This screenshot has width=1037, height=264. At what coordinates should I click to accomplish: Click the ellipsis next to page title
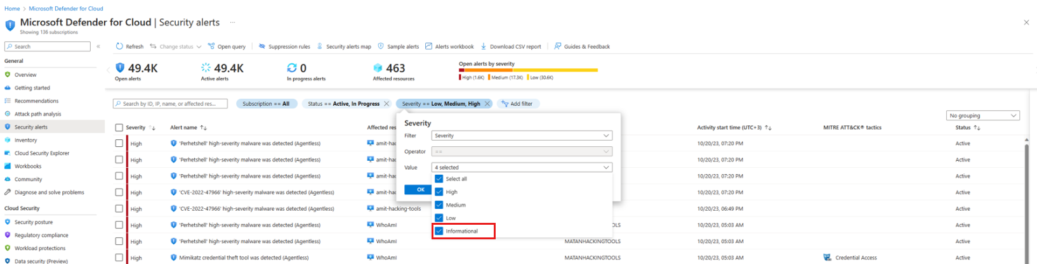click(232, 22)
